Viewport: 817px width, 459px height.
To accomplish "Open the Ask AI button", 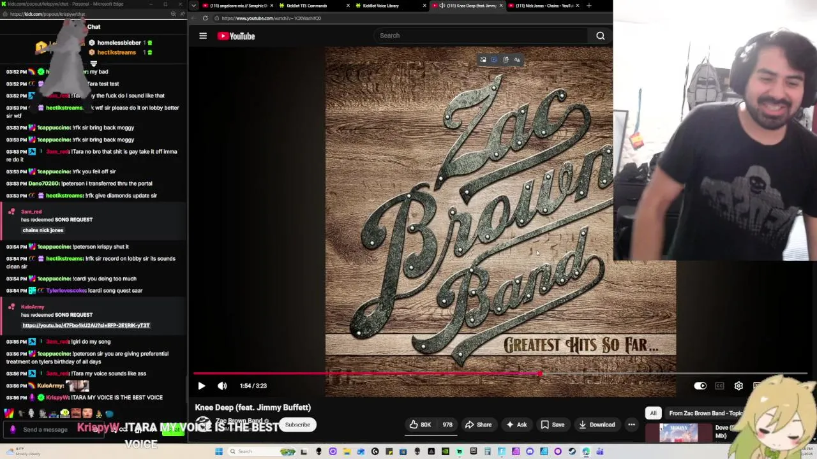I will click(516, 425).
